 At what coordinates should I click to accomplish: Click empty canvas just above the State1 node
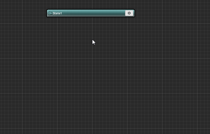tap(90, 5)
